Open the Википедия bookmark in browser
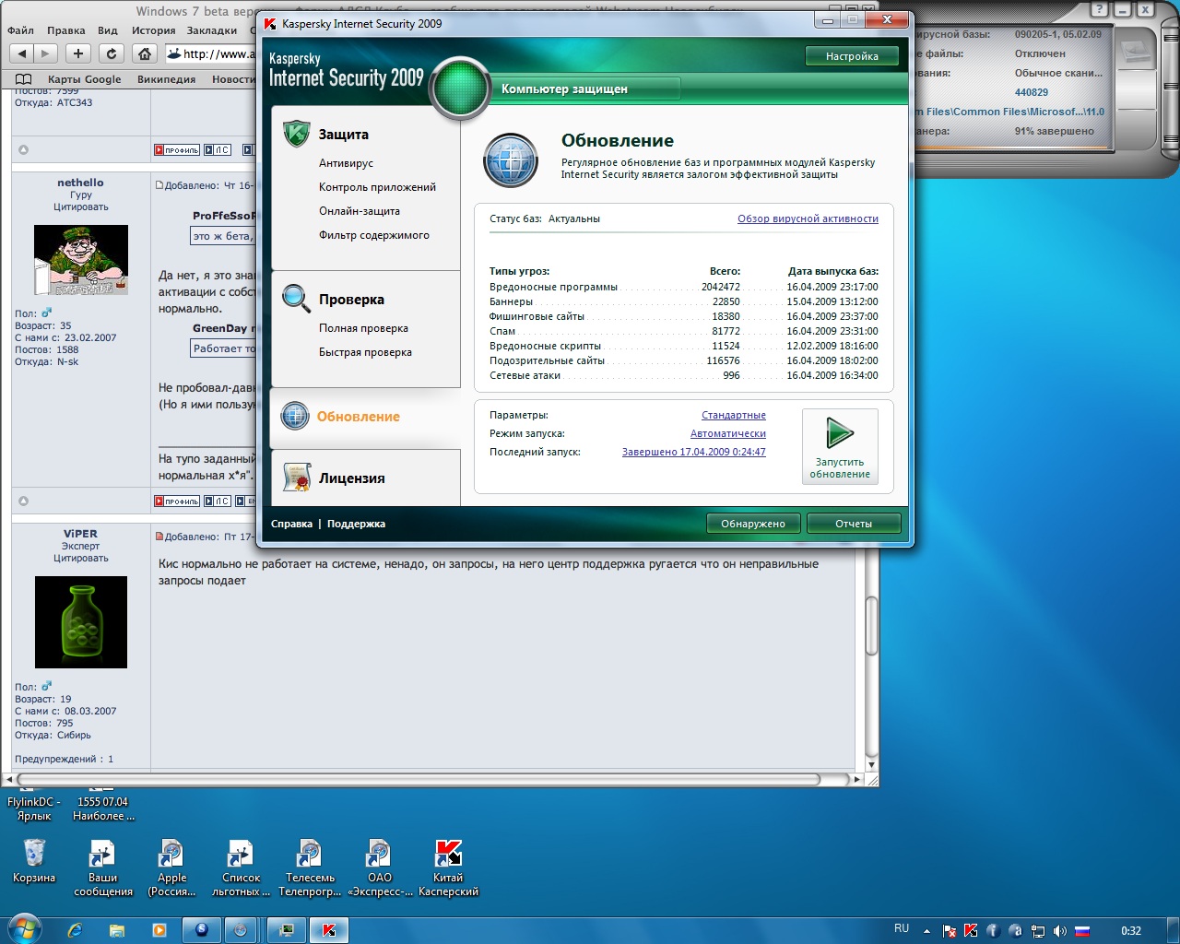The width and height of the screenshot is (1180, 944). pyautogui.click(x=166, y=79)
